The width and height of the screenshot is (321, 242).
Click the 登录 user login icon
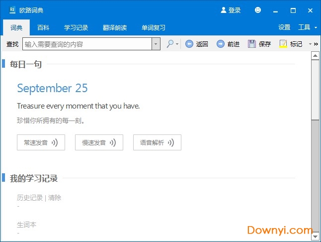click(224, 10)
